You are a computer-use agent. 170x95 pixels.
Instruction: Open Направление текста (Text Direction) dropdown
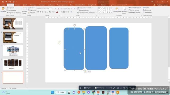(x=85, y=8)
